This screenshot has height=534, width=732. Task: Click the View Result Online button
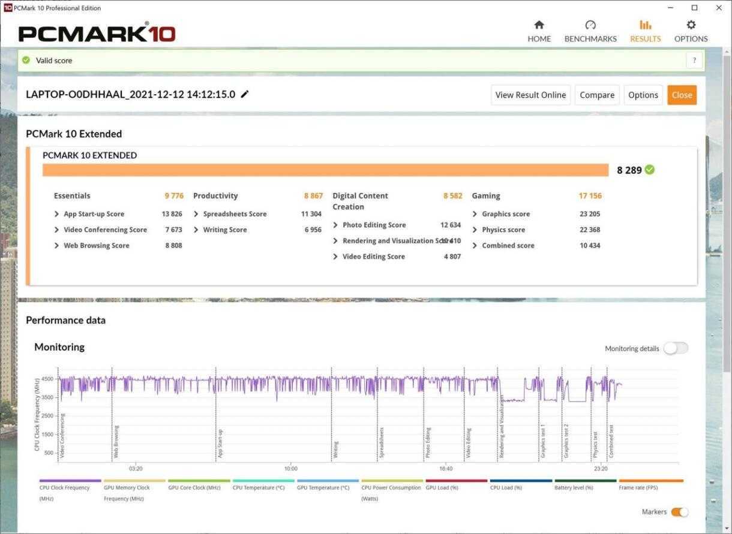click(x=530, y=95)
